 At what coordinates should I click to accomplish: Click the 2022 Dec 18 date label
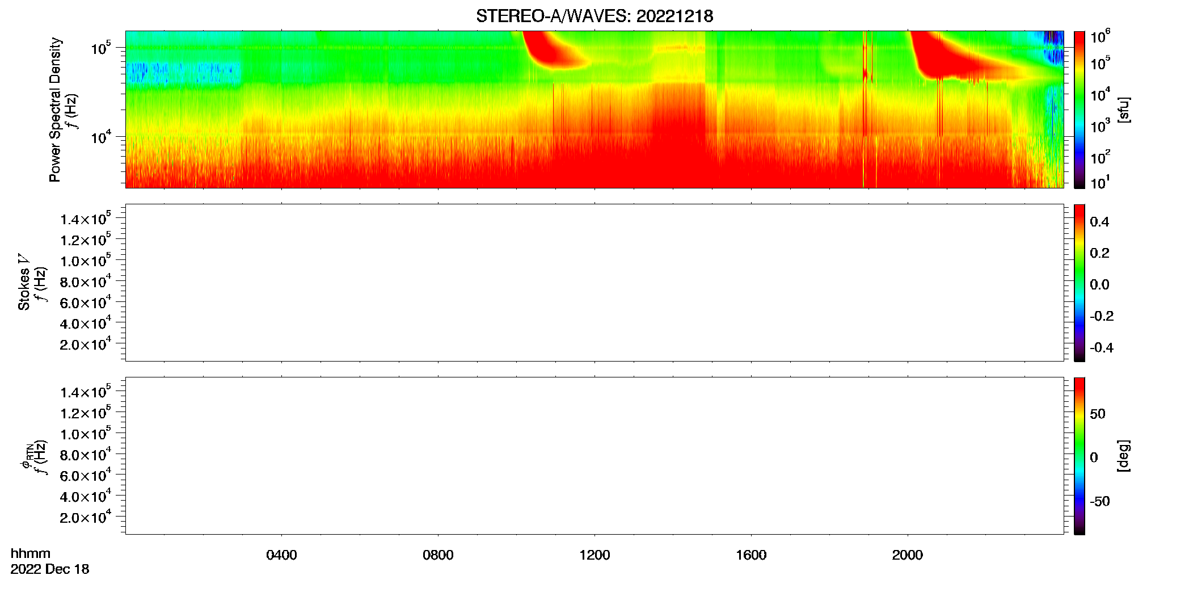click(50, 569)
